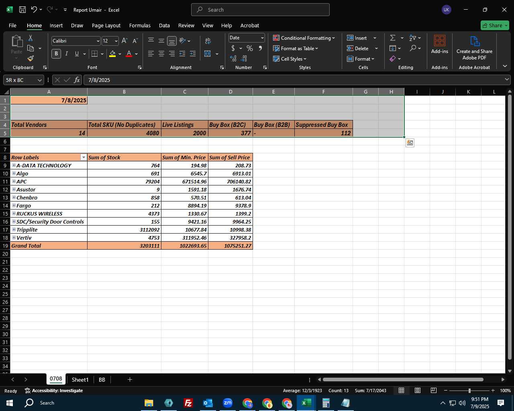Click the Save icon in the title bar

[22, 10]
